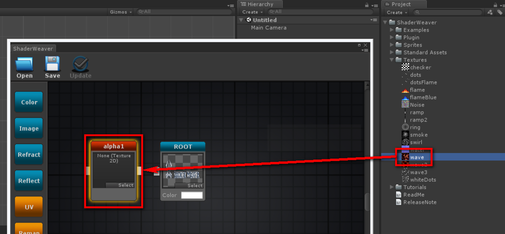Open the Hierarchy panel options menu

[374, 5]
